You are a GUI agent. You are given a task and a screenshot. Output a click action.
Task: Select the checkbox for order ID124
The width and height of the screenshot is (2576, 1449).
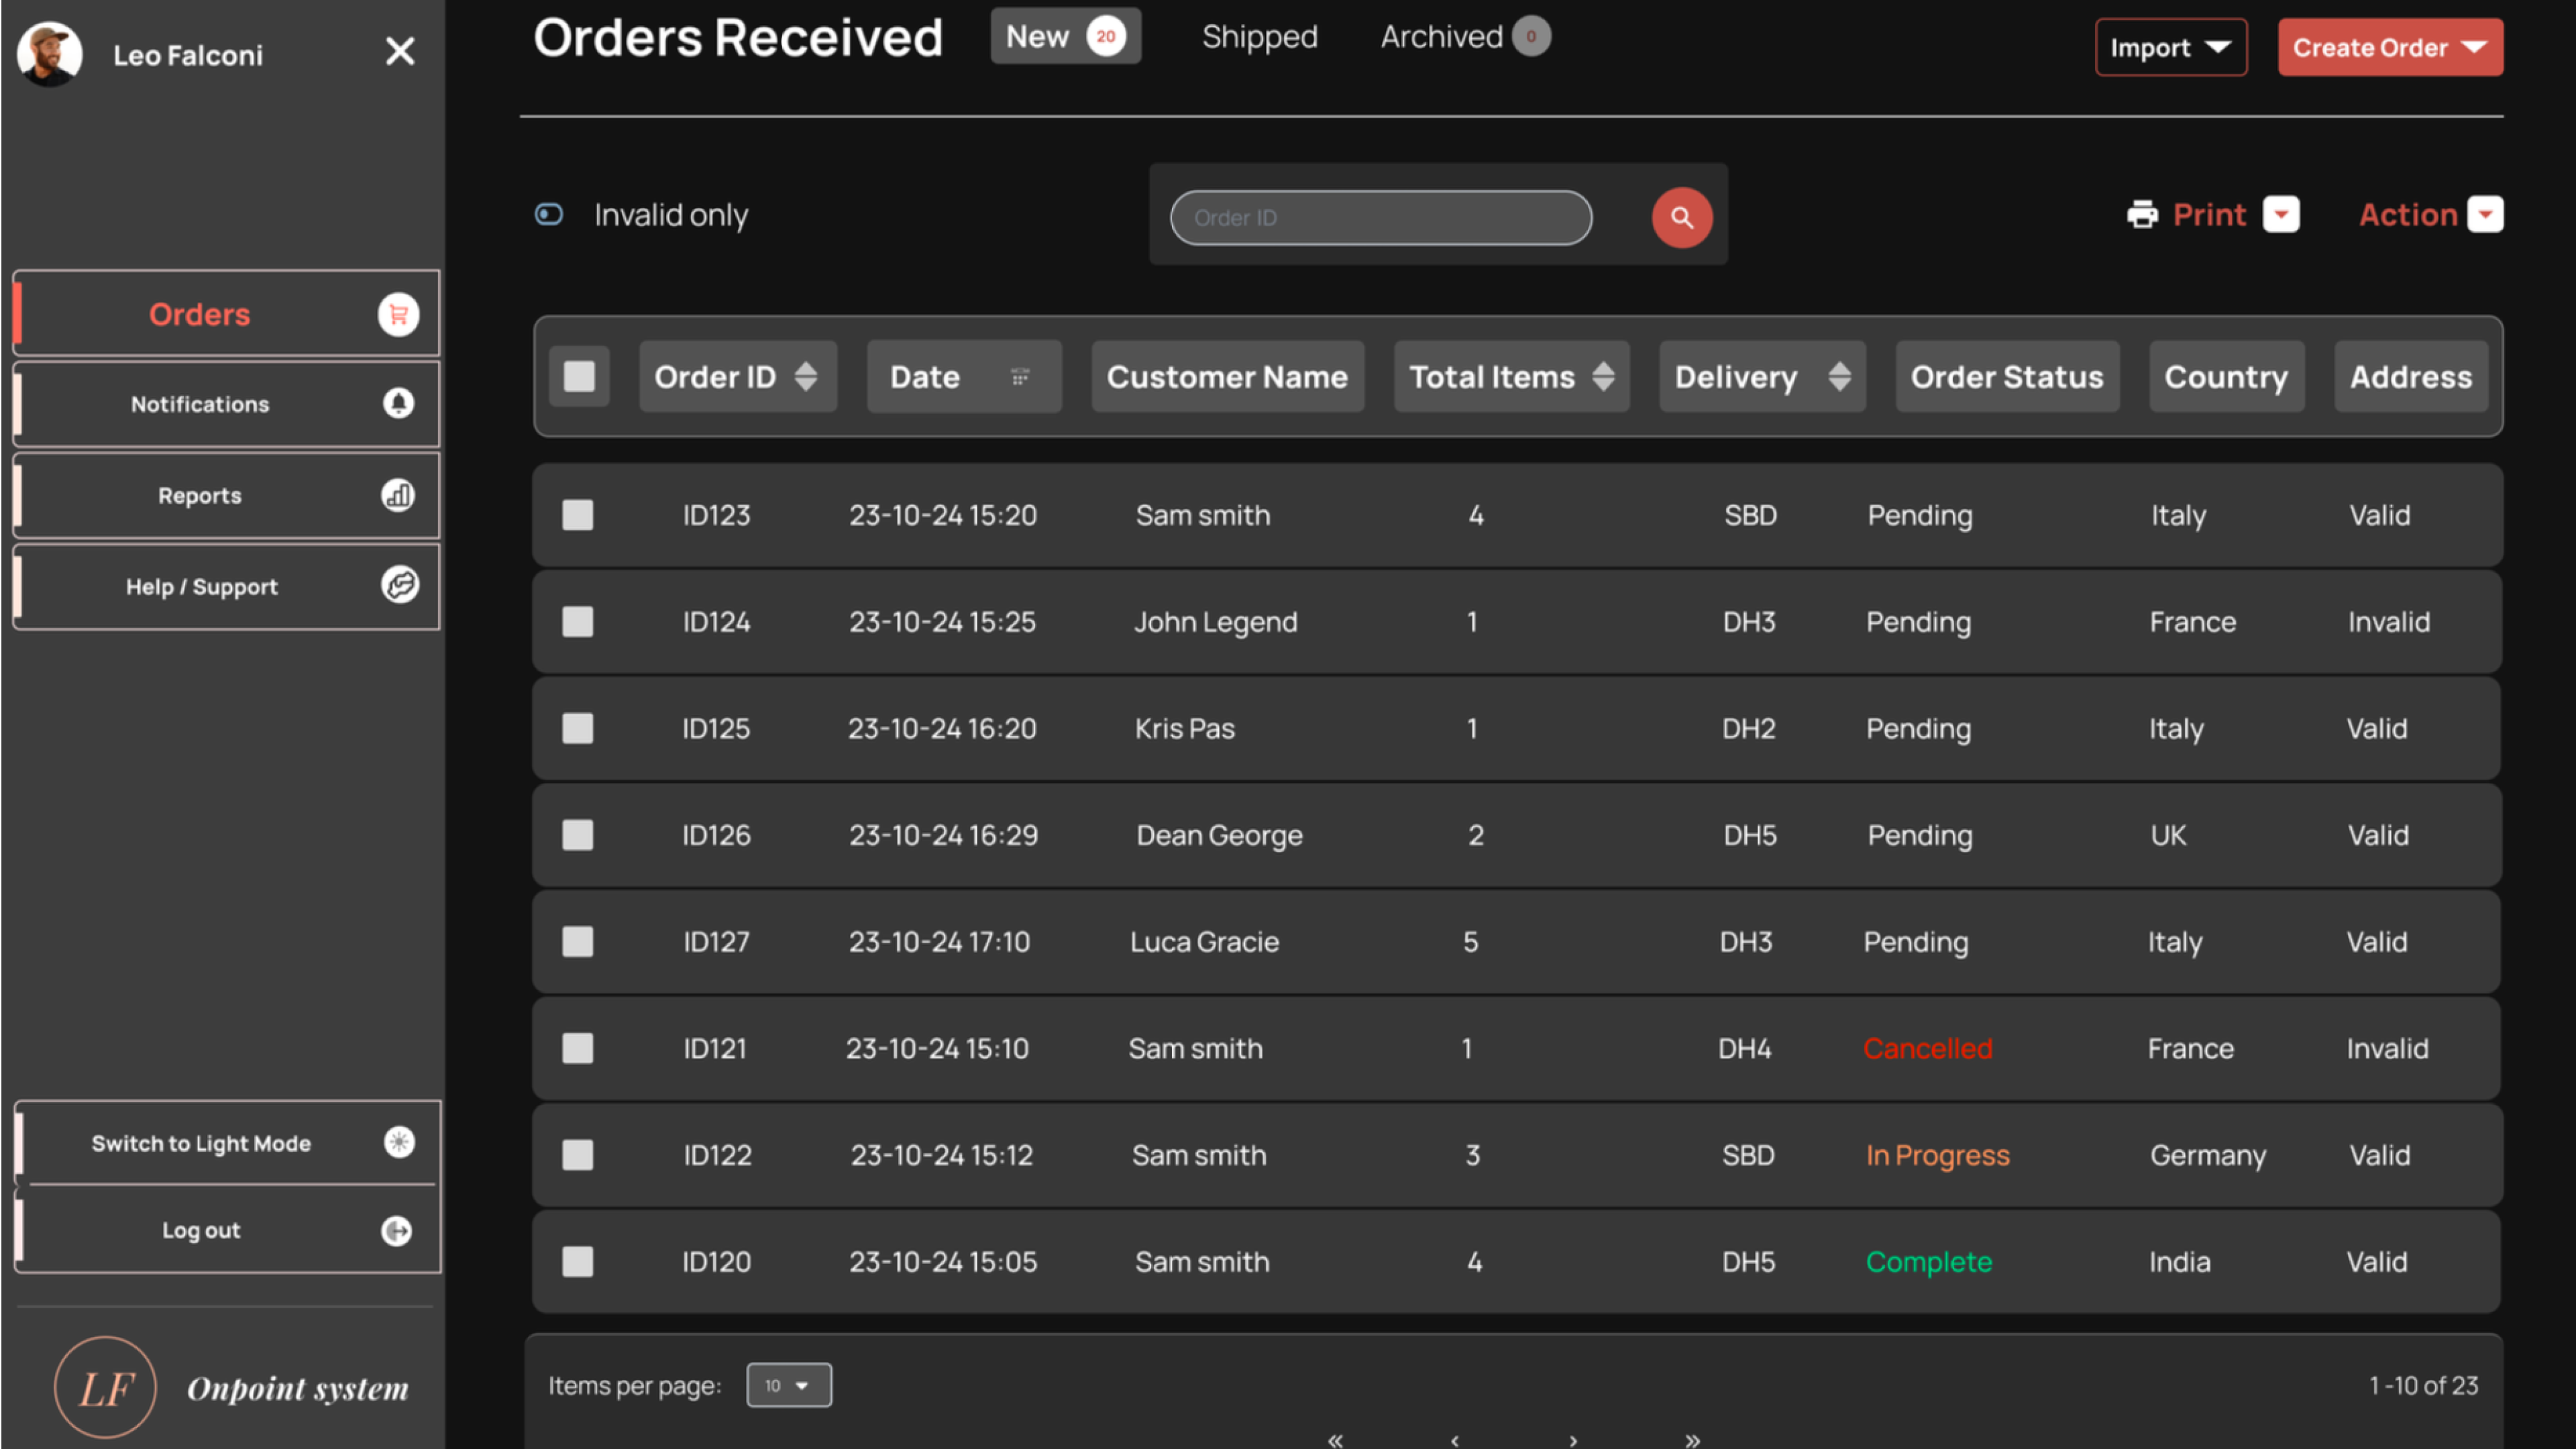coord(578,621)
